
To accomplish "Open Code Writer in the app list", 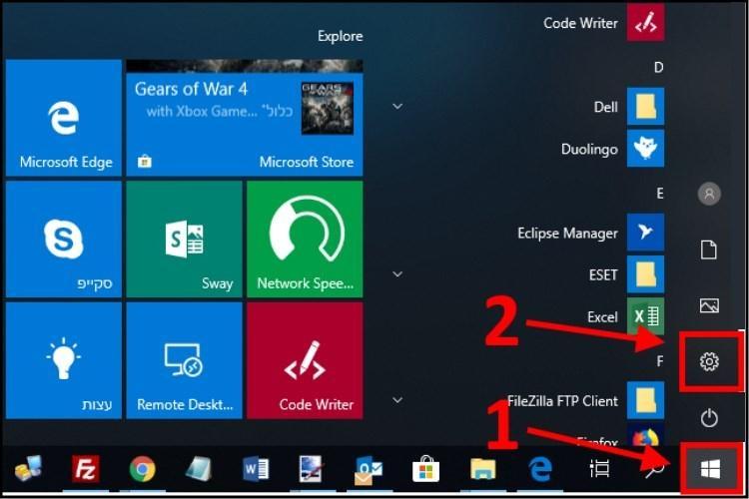I will (x=604, y=23).
